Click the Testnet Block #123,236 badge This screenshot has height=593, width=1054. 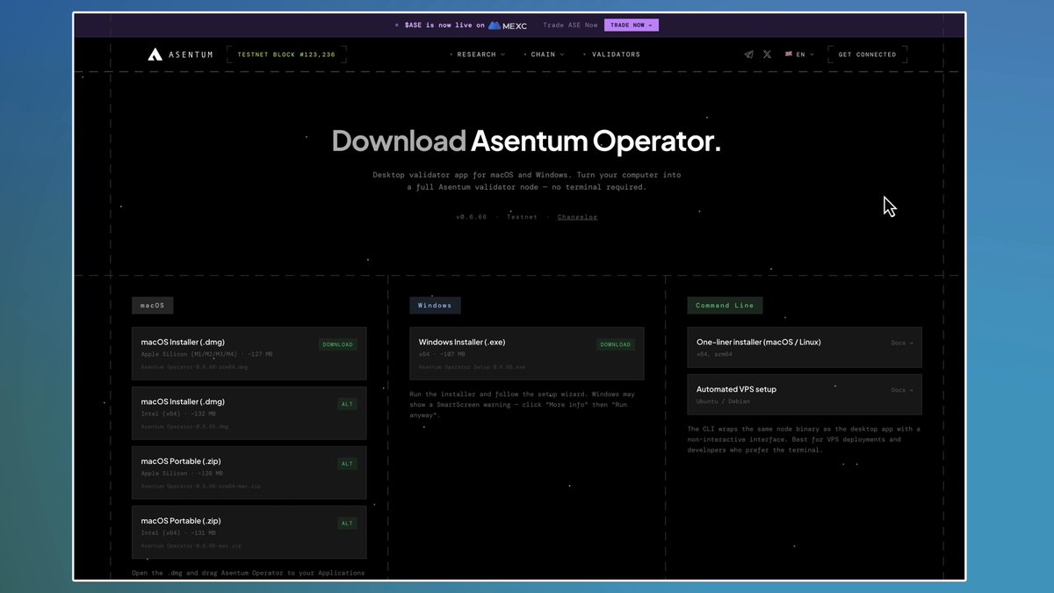286,54
